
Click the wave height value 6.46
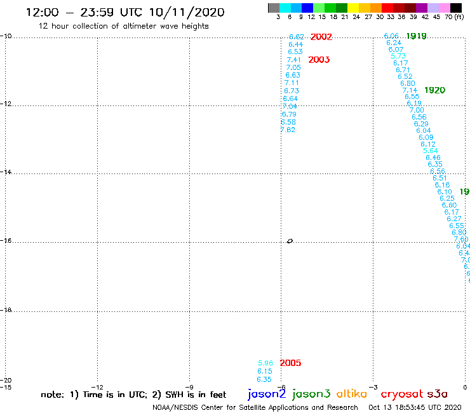coord(433,158)
